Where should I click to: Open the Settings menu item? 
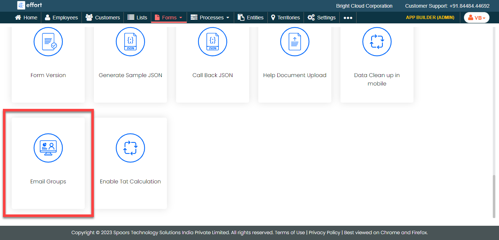click(x=322, y=18)
